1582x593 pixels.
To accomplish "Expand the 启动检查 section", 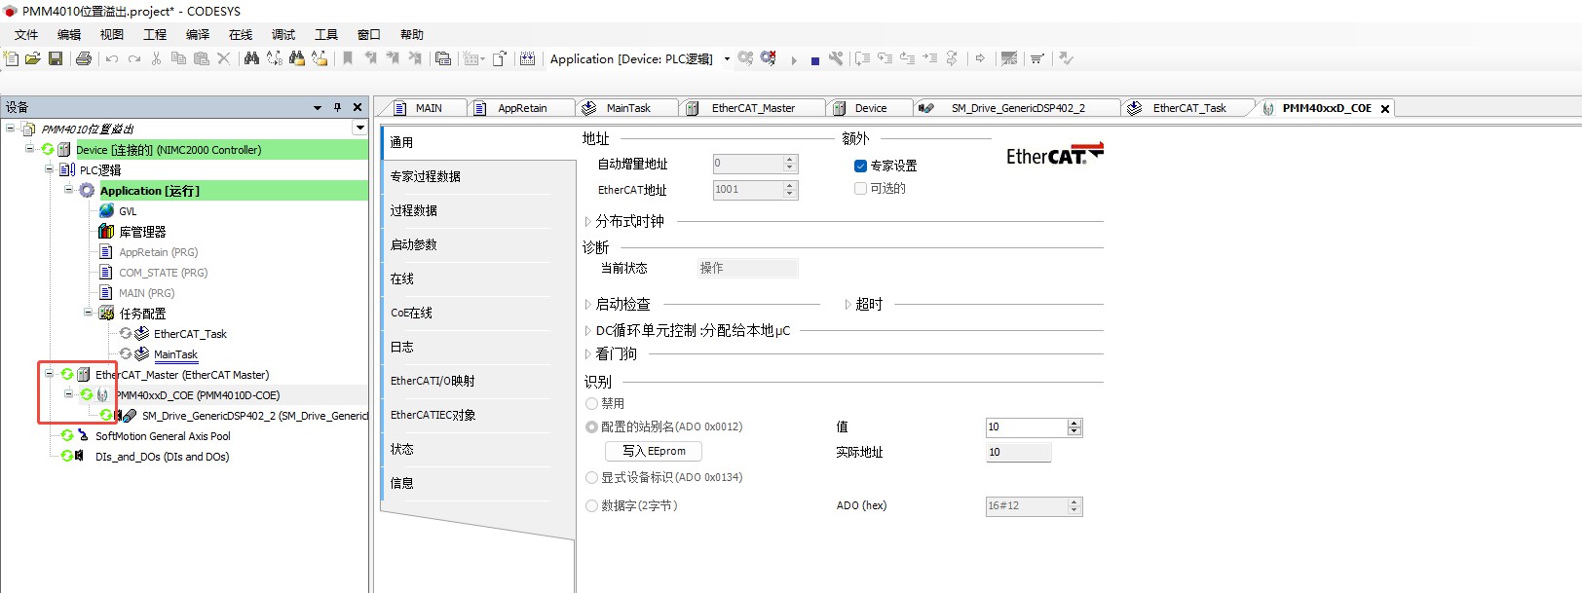I will pos(588,304).
